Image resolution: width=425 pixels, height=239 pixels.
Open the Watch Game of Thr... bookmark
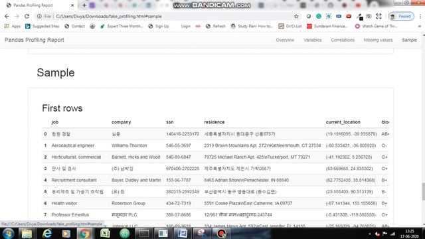pyautogui.click(x=377, y=27)
